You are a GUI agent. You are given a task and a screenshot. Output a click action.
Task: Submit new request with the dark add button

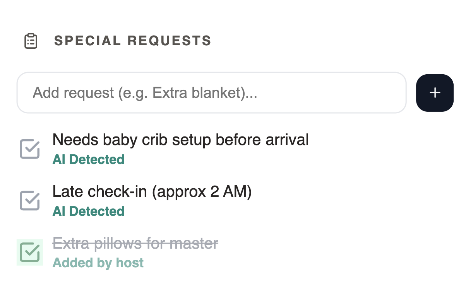(x=435, y=93)
